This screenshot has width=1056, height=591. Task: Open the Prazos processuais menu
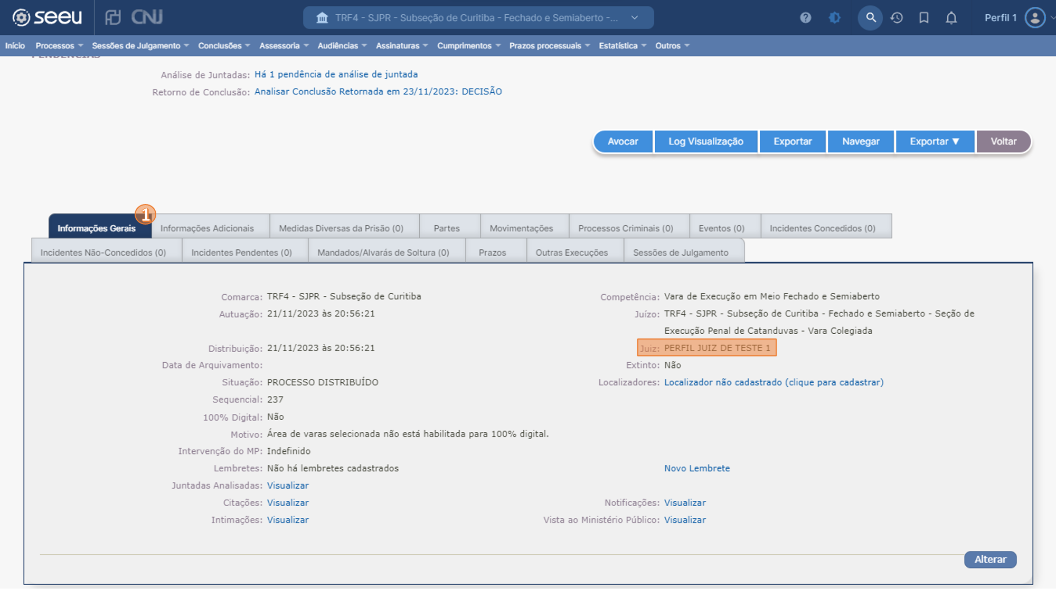tap(550, 46)
